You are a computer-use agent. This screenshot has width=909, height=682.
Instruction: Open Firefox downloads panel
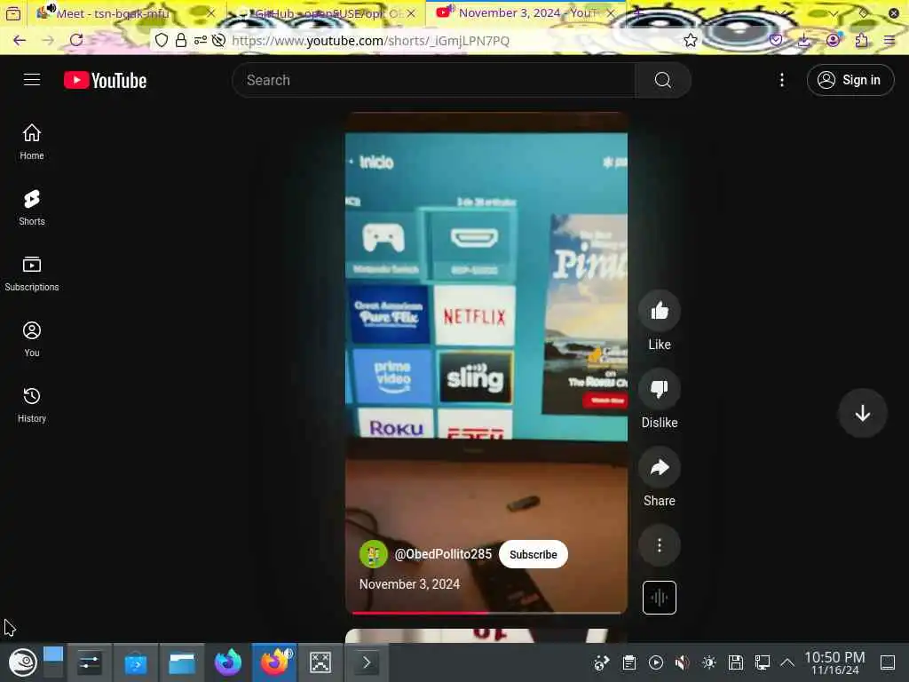(x=804, y=40)
